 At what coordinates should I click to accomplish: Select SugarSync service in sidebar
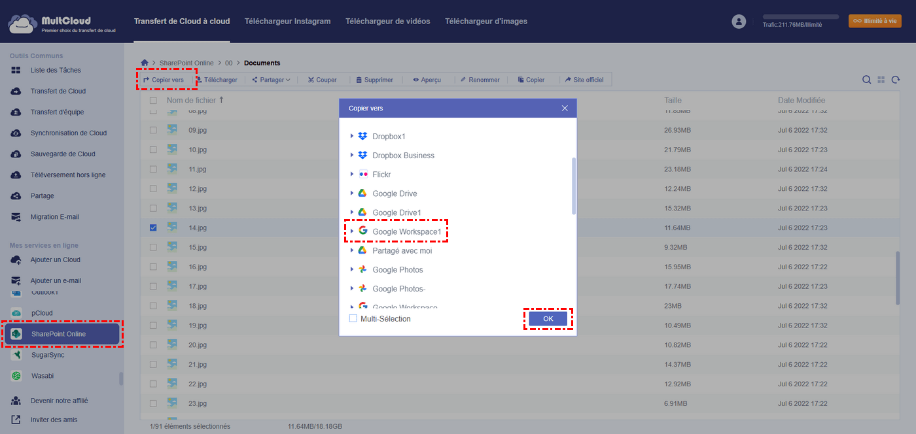coord(48,355)
